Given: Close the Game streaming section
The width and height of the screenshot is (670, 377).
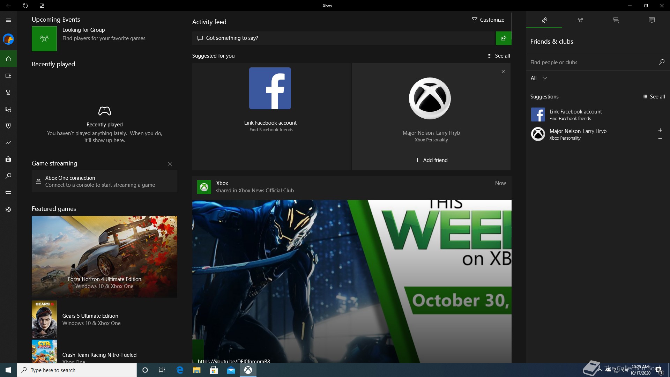Looking at the screenshot, I should click(170, 164).
